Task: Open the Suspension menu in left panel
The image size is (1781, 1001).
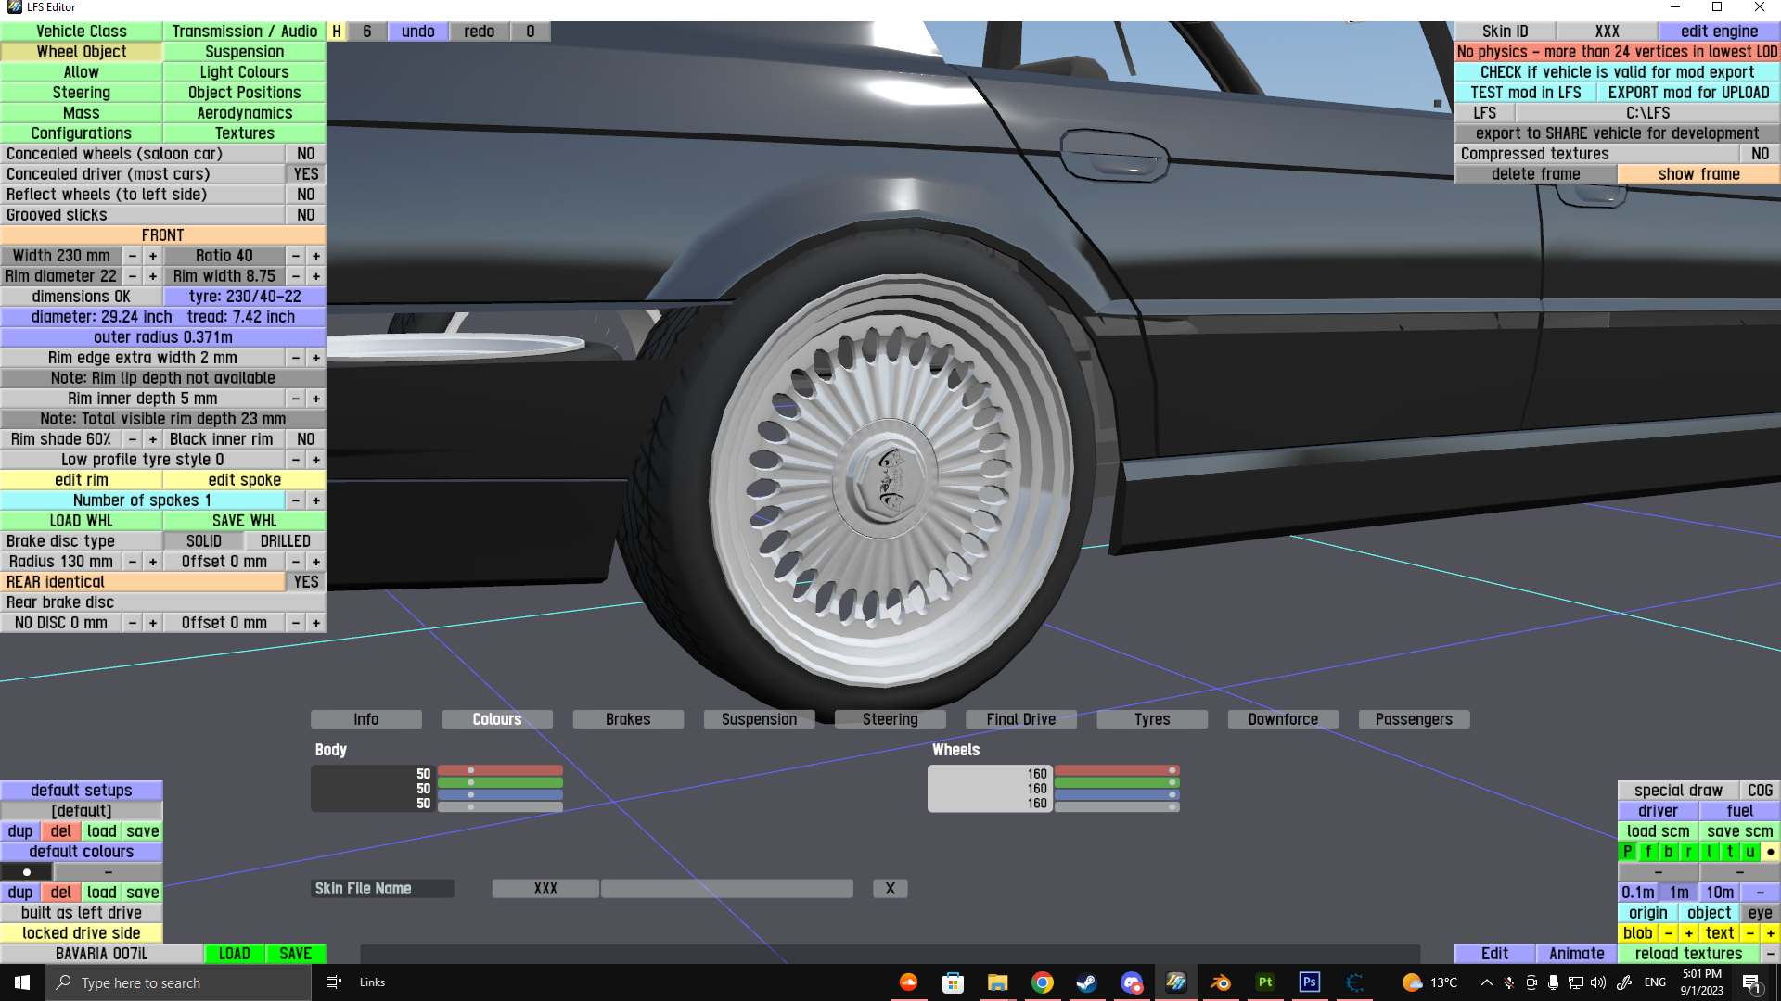Action: pos(244,52)
